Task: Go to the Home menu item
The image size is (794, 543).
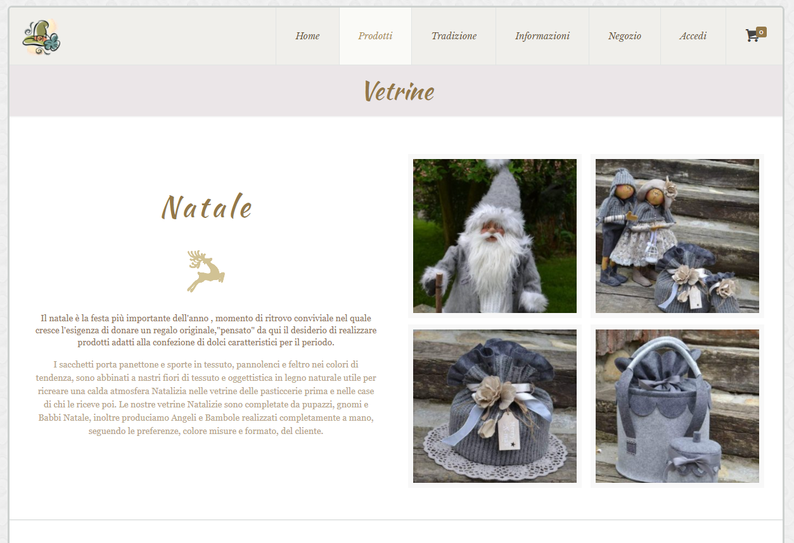Action: (x=307, y=36)
